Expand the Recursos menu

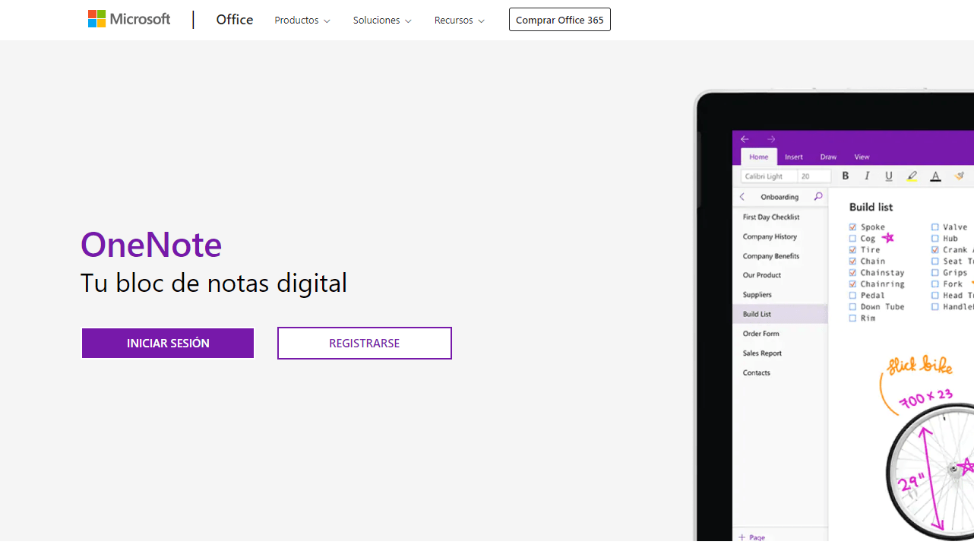coord(459,21)
